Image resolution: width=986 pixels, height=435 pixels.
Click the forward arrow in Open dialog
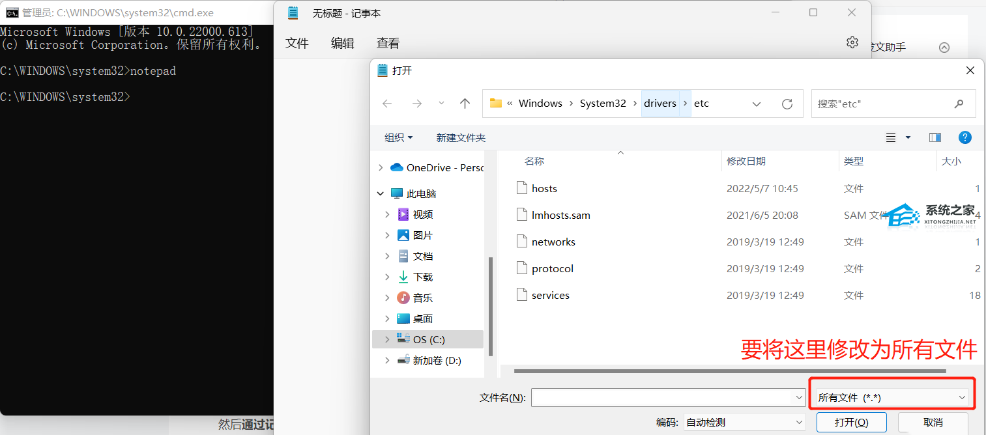(x=417, y=104)
